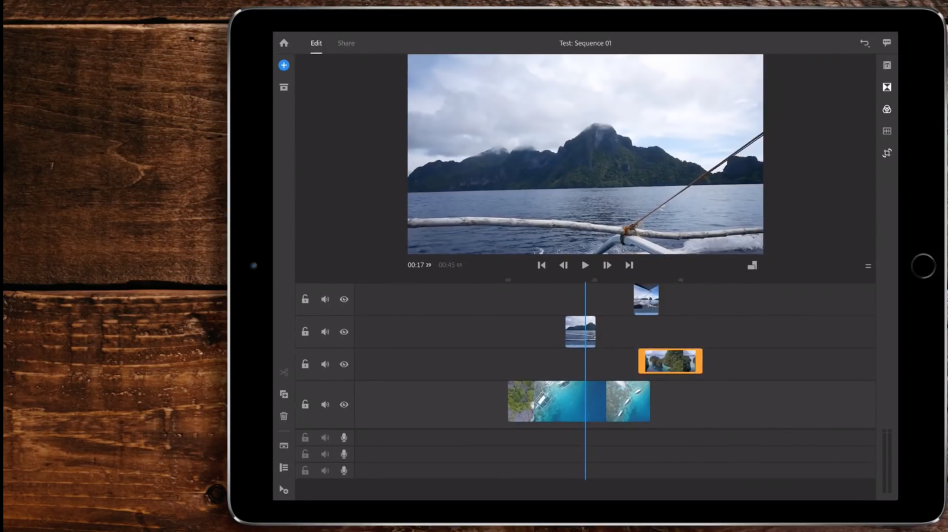The image size is (948, 532).
Task: Step forward one frame
Action: pyautogui.click(x=607, y=265)
